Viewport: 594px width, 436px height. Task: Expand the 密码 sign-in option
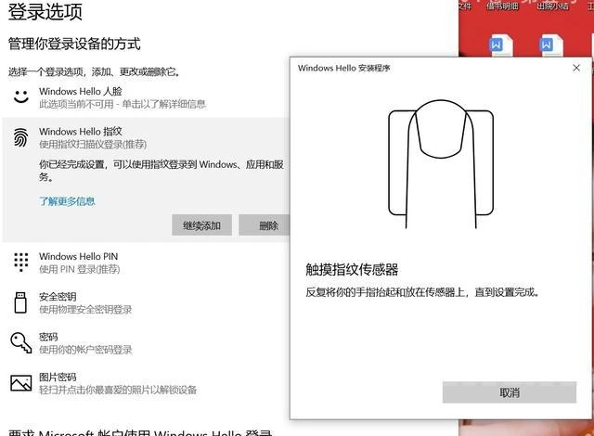click(x=48, y=337)
